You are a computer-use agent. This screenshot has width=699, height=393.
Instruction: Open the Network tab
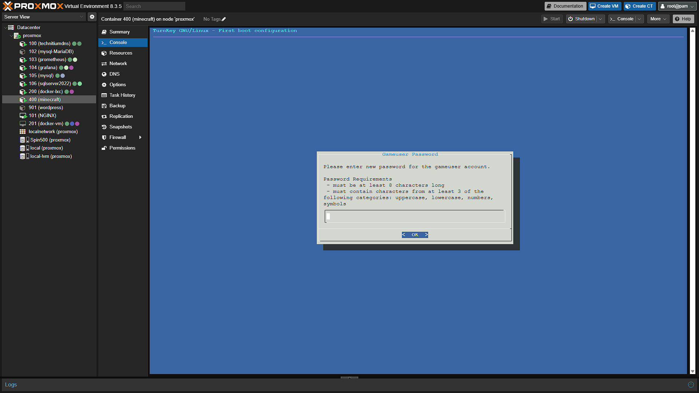[x=123, y=64]
